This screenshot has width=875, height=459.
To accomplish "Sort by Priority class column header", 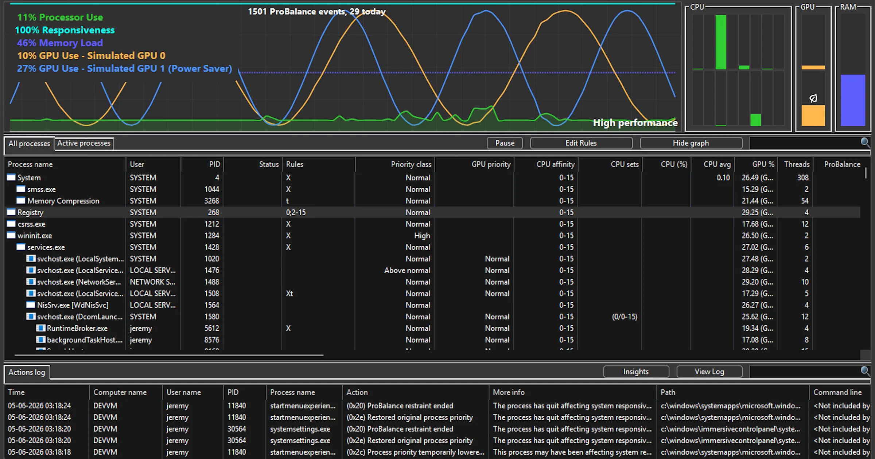I will click(x=395, y=164).
